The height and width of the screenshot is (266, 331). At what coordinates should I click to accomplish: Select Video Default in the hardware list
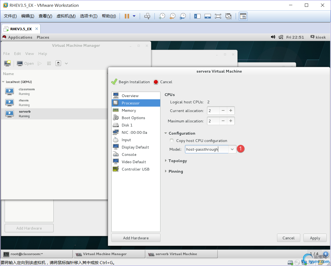136,162
